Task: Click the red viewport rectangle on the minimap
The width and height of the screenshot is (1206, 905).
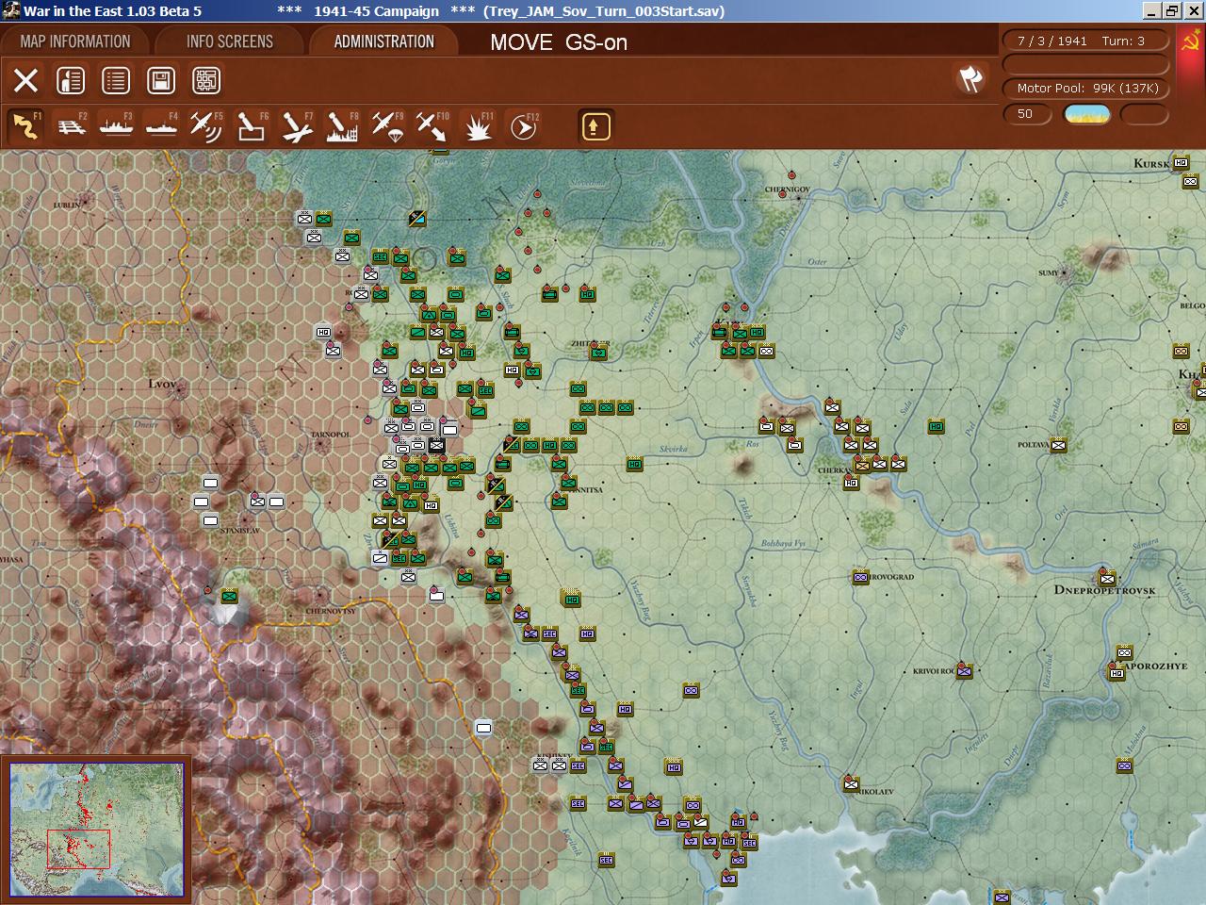Action: pos(78,849)
